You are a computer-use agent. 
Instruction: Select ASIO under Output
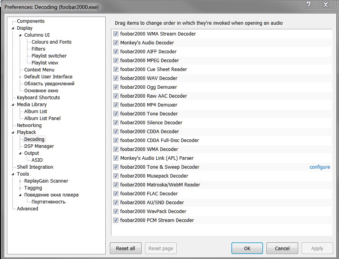37,160
